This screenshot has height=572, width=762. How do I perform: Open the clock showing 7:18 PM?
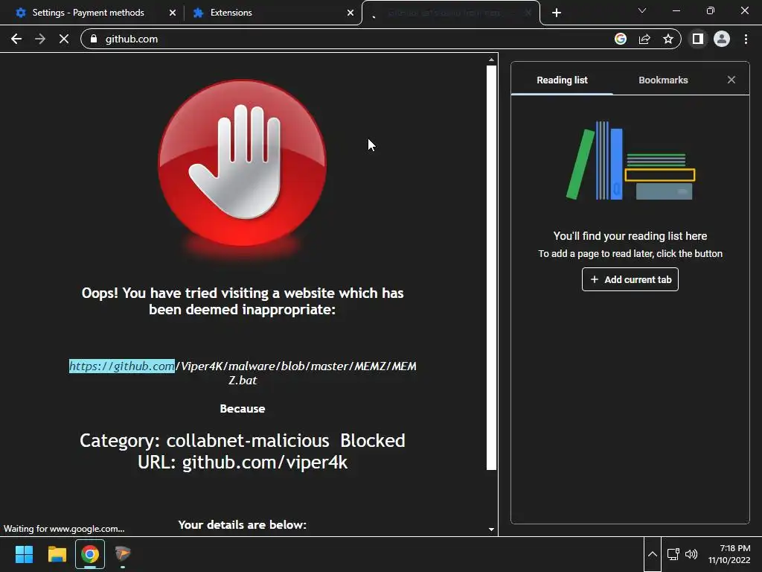pos(729,554)
